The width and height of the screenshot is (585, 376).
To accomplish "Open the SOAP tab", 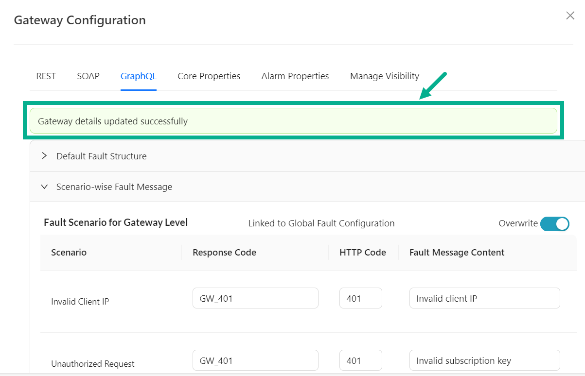I will pyautogui.click(x=88, y=76).
